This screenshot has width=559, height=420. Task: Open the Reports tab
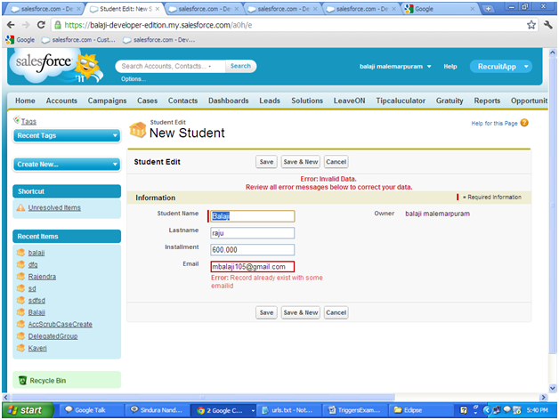pos(487,101)
